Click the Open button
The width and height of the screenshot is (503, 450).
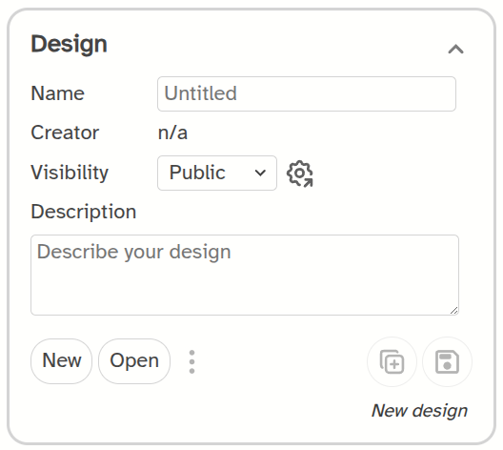(x=134, y=361)
